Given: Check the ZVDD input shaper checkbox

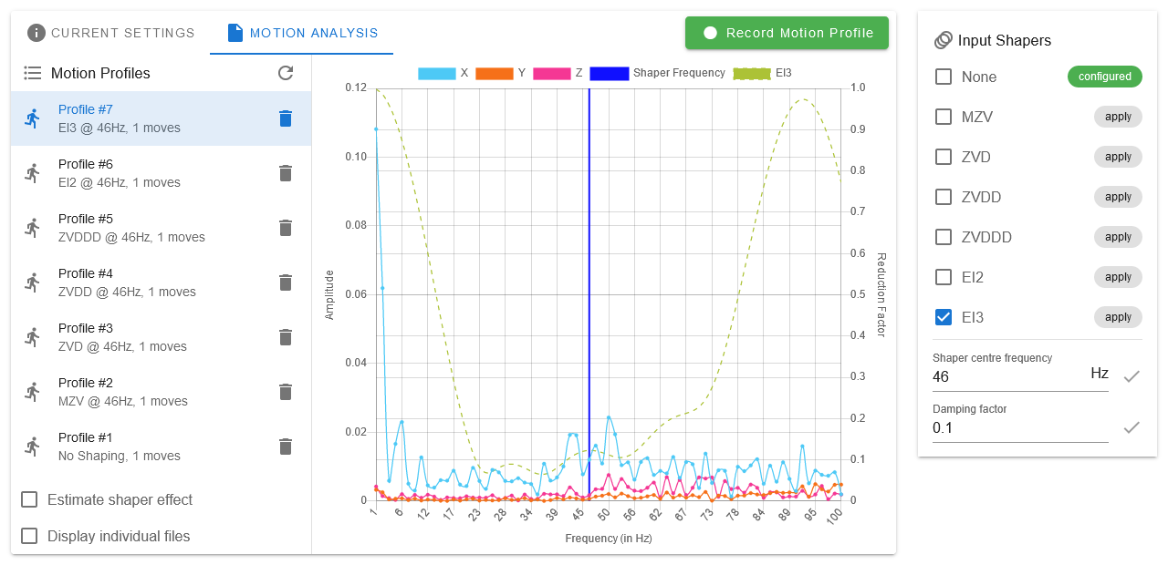Looking at the screenshot, I should click(944, 197).
